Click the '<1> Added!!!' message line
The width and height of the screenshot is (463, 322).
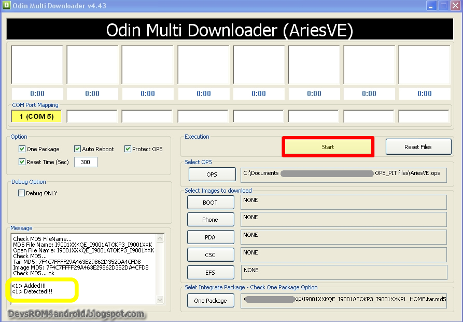pyautogui.click(x=29, y=286)
